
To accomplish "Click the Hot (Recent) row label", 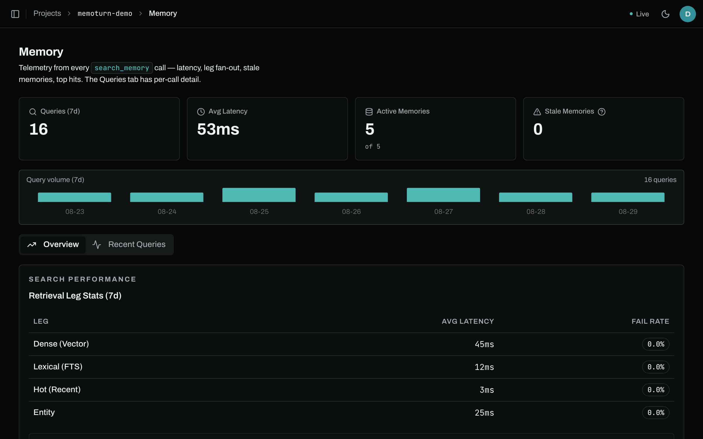I will (57, 390).
